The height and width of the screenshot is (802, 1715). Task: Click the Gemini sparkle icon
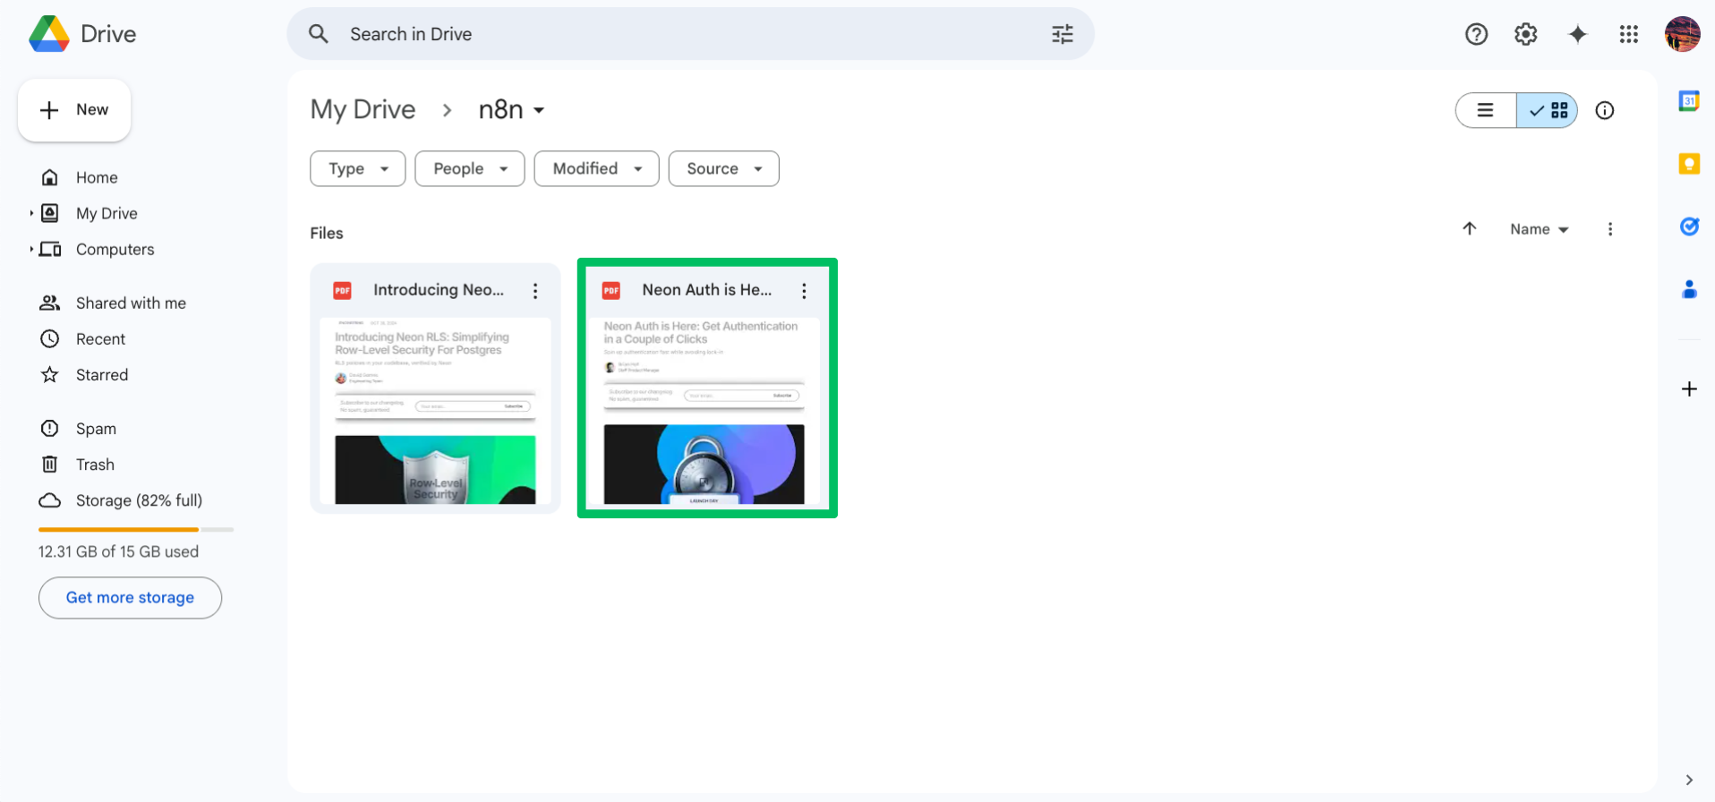coord(1577,34)
